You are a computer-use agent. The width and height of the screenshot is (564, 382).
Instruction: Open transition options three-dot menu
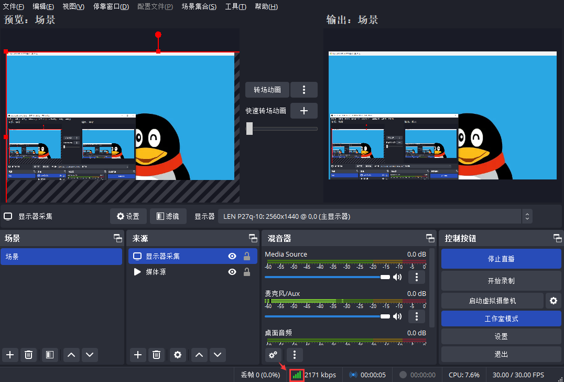(304, 90)
